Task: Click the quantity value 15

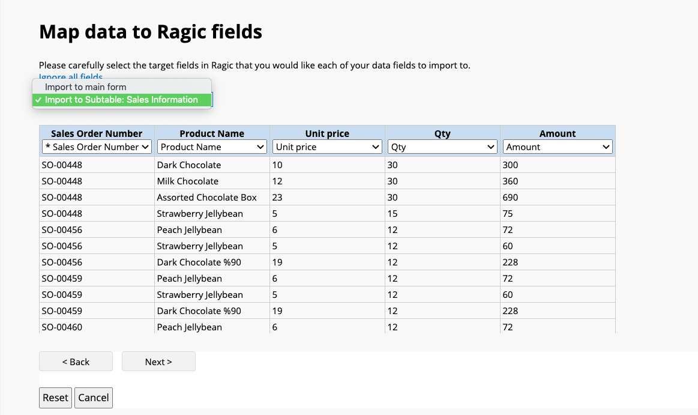Action: (x=392, y=214)
